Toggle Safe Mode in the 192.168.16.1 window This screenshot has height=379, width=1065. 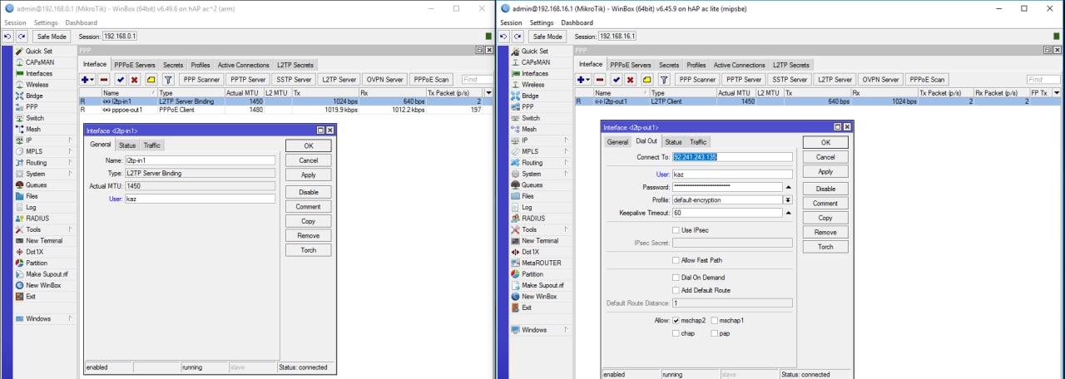click(547, 37)
